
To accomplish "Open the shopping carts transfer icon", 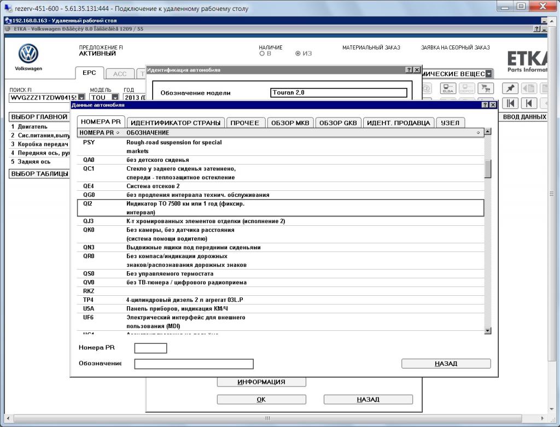I will (x=485, y=88).
